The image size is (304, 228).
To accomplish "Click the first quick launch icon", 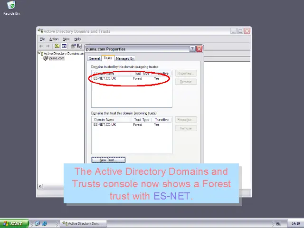I will [38, 224].
